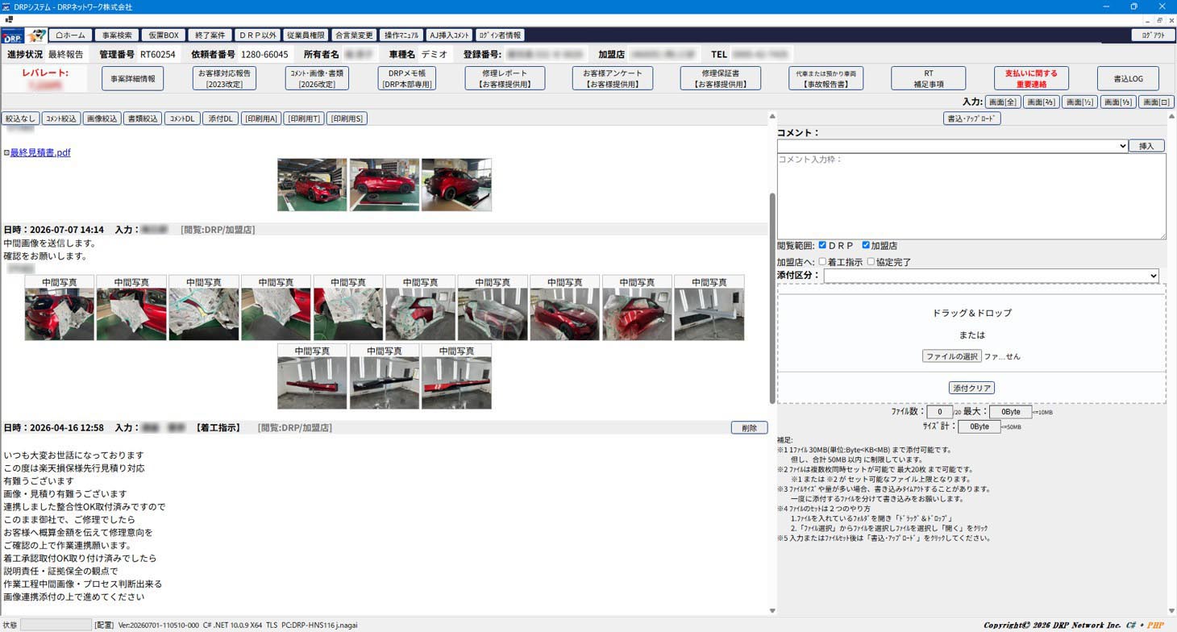Open 修理レポート【お客様提供用】
The width and height of the screenshot is (1177, 632).
point(505,78)
